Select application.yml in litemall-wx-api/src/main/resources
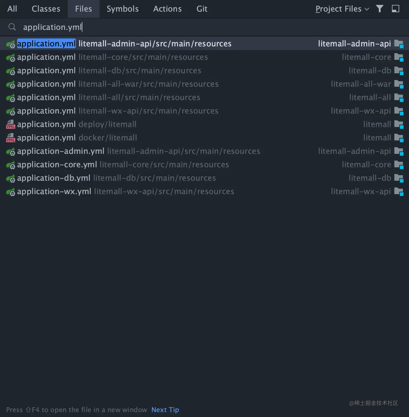This screenshot has width=409, height=417. (x=204, y=111)
